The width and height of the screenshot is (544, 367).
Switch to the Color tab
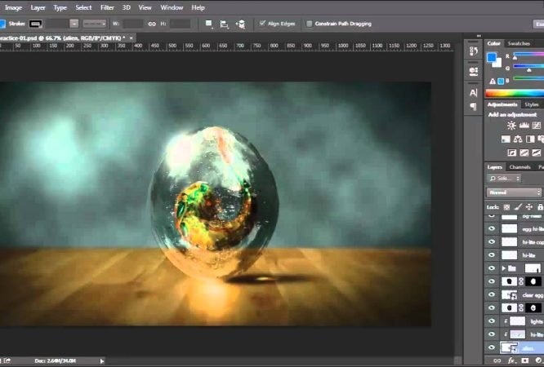point(493,44)
